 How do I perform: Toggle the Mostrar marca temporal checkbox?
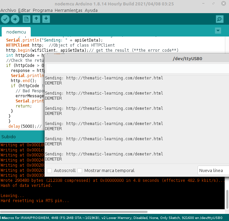[x=80, y=171]
